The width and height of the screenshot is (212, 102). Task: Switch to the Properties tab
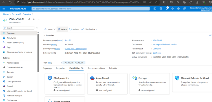coord(61,68)
